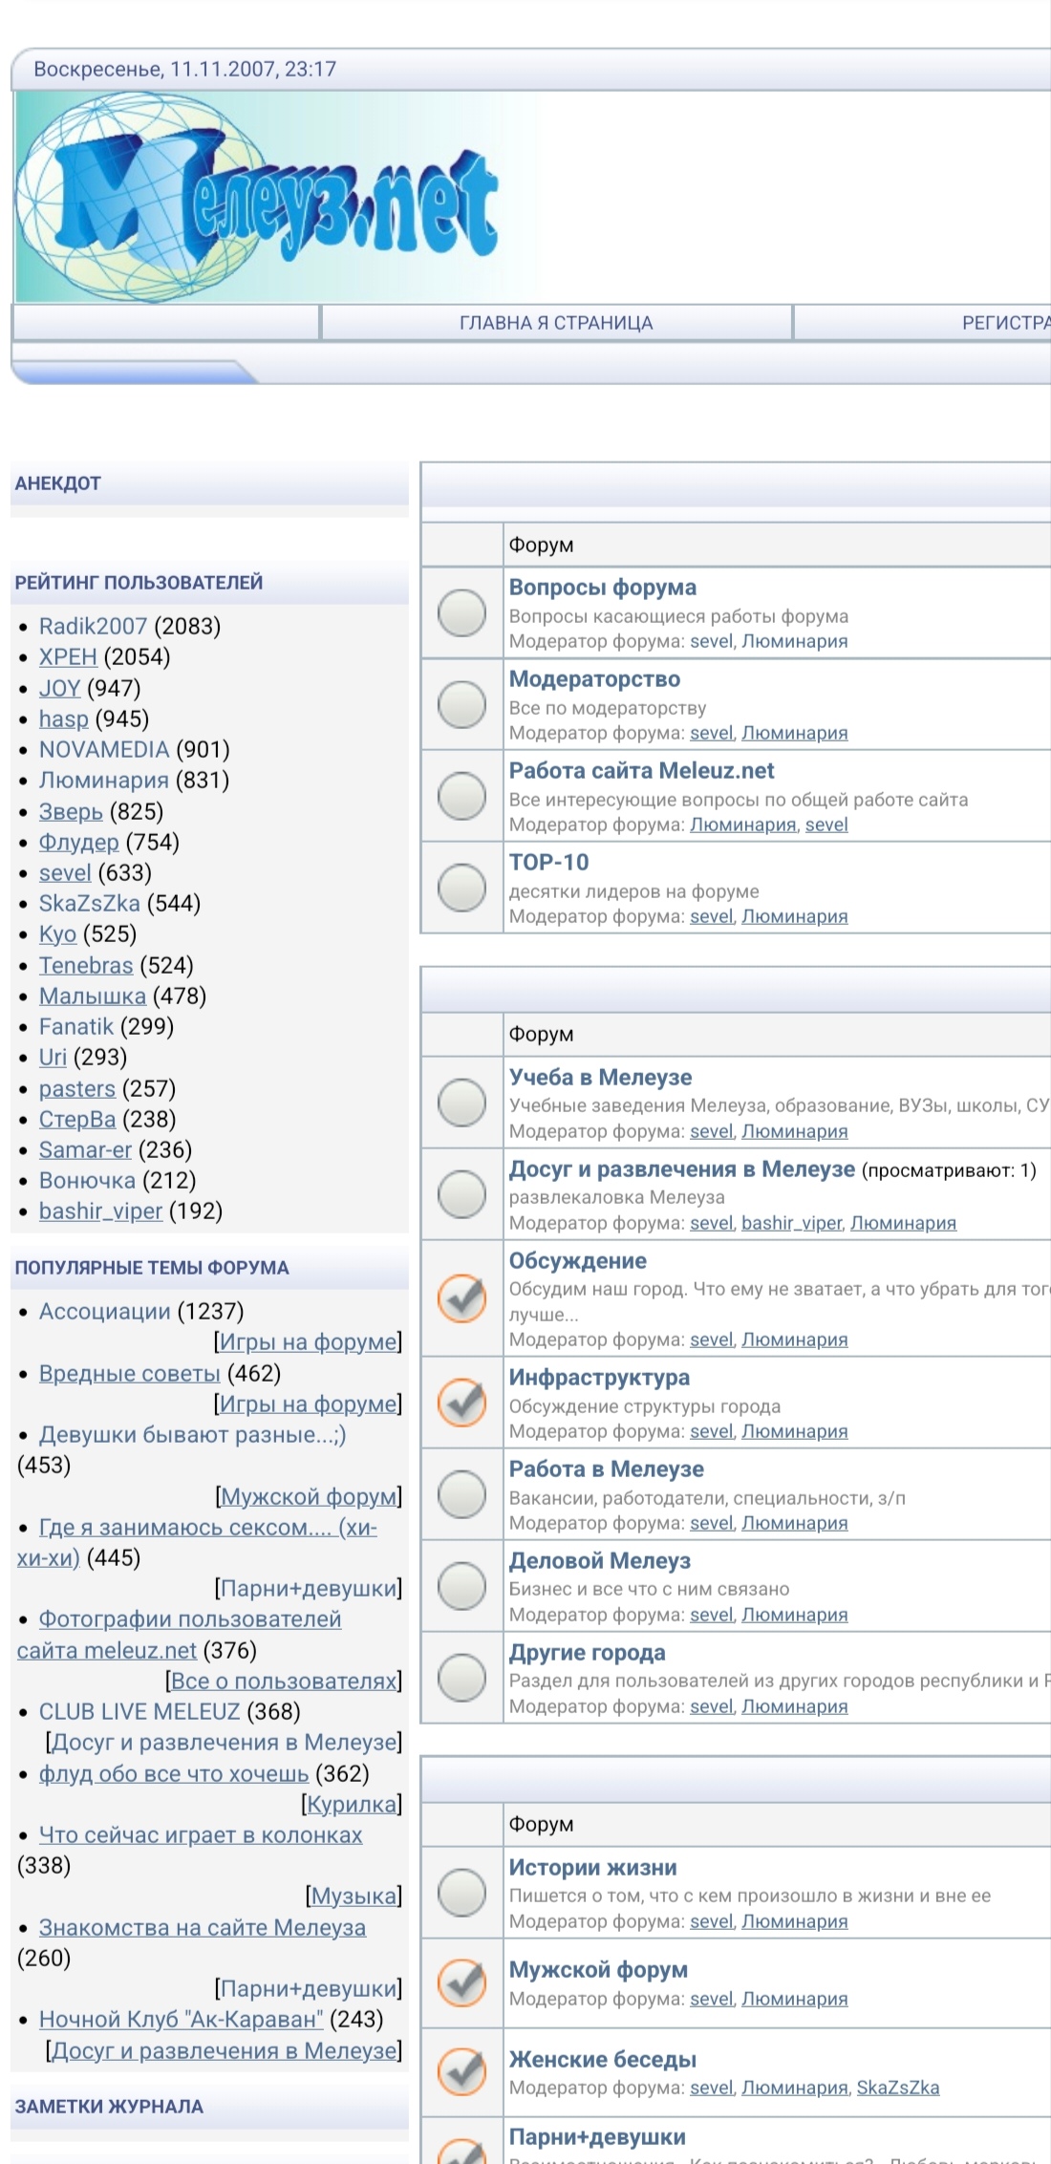Open the Работа сайта Meleuz.net forum
The height and width of the screenshot is (2164, 1051).
click(x=641, y=771)
